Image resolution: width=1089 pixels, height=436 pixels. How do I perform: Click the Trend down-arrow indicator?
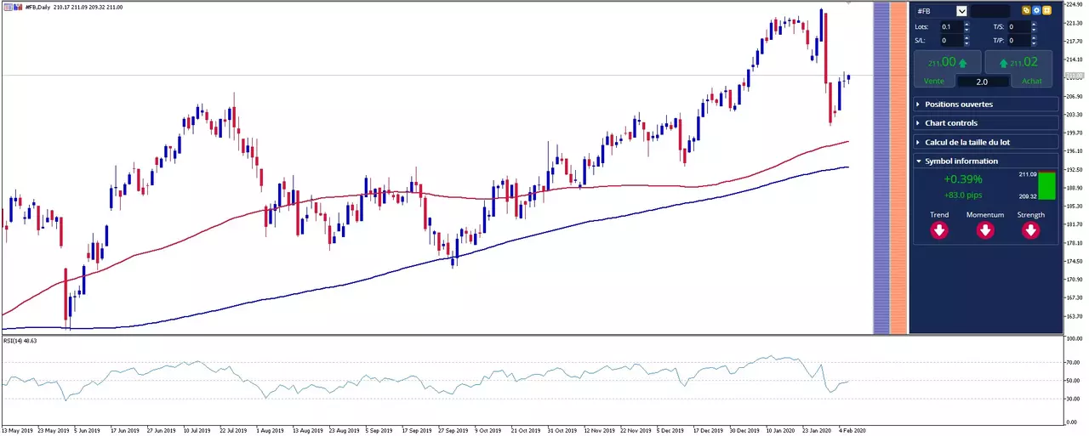click(939, 230)
